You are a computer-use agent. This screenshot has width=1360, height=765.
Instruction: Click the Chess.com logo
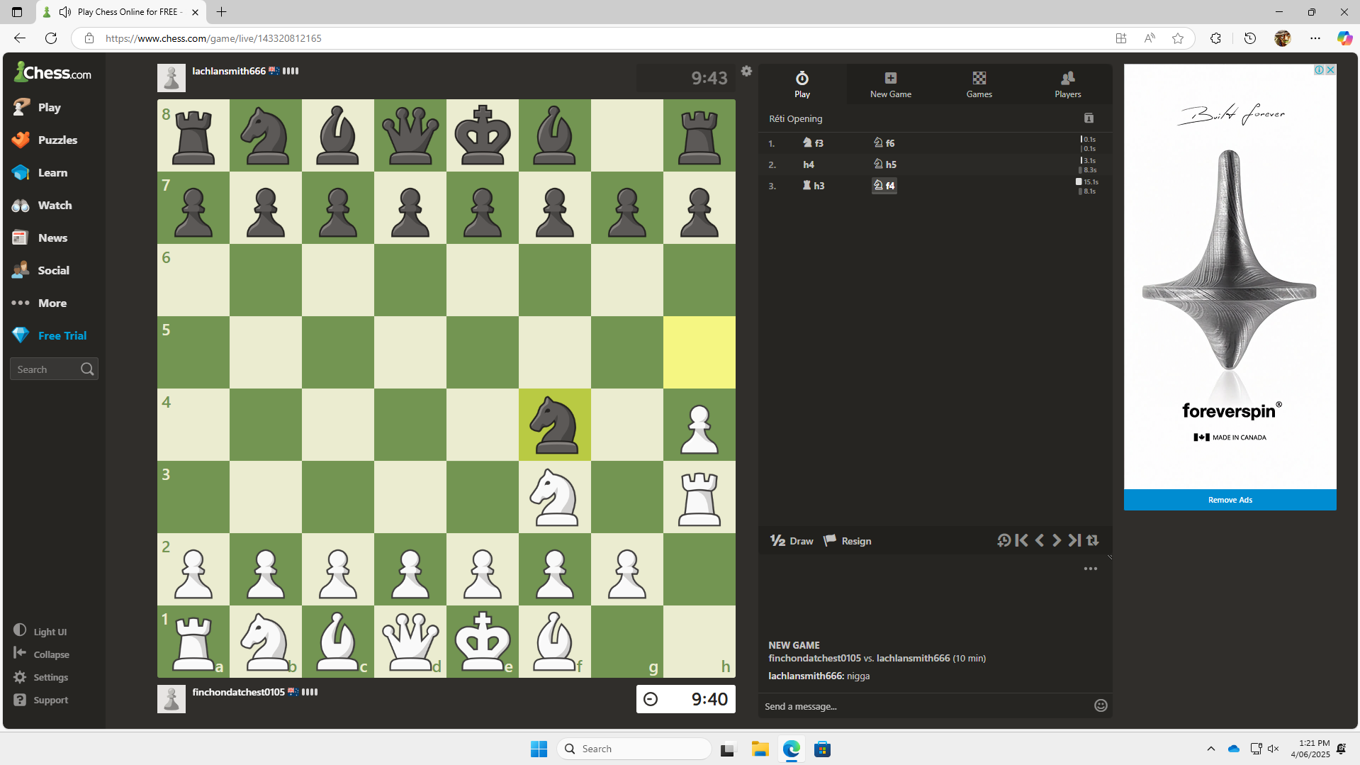(53, 72)
